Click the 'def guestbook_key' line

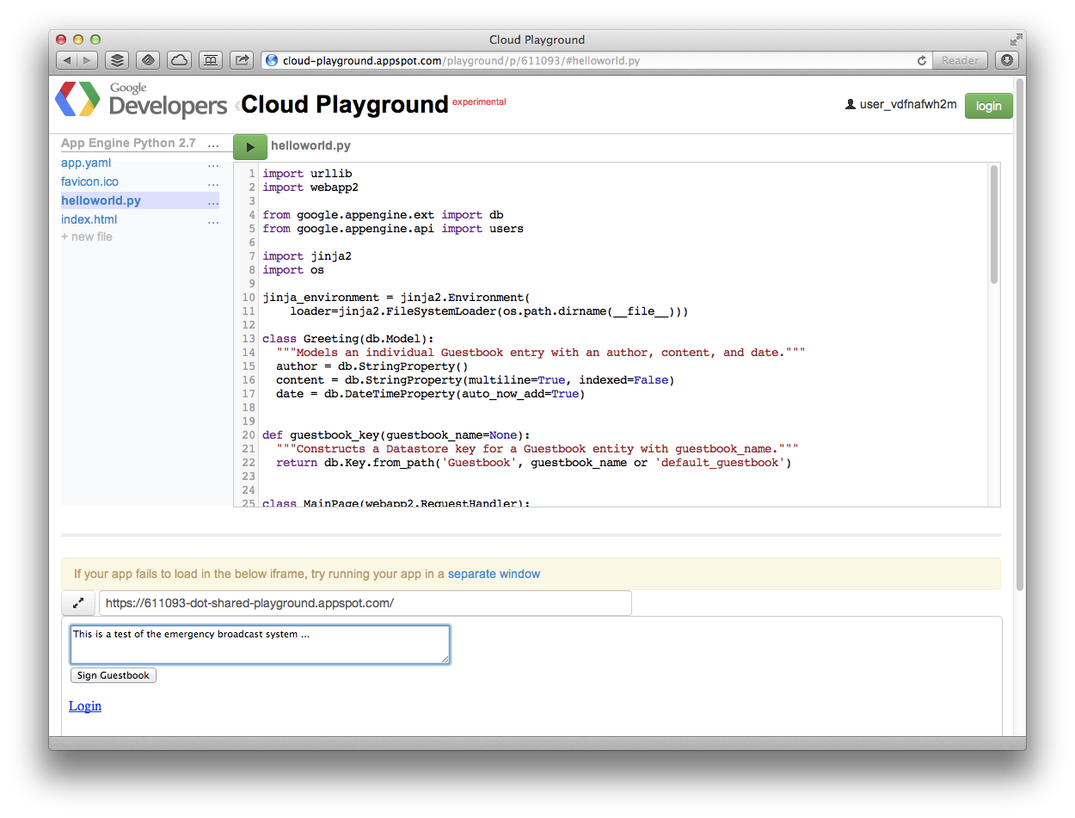[x=396, y=435]
